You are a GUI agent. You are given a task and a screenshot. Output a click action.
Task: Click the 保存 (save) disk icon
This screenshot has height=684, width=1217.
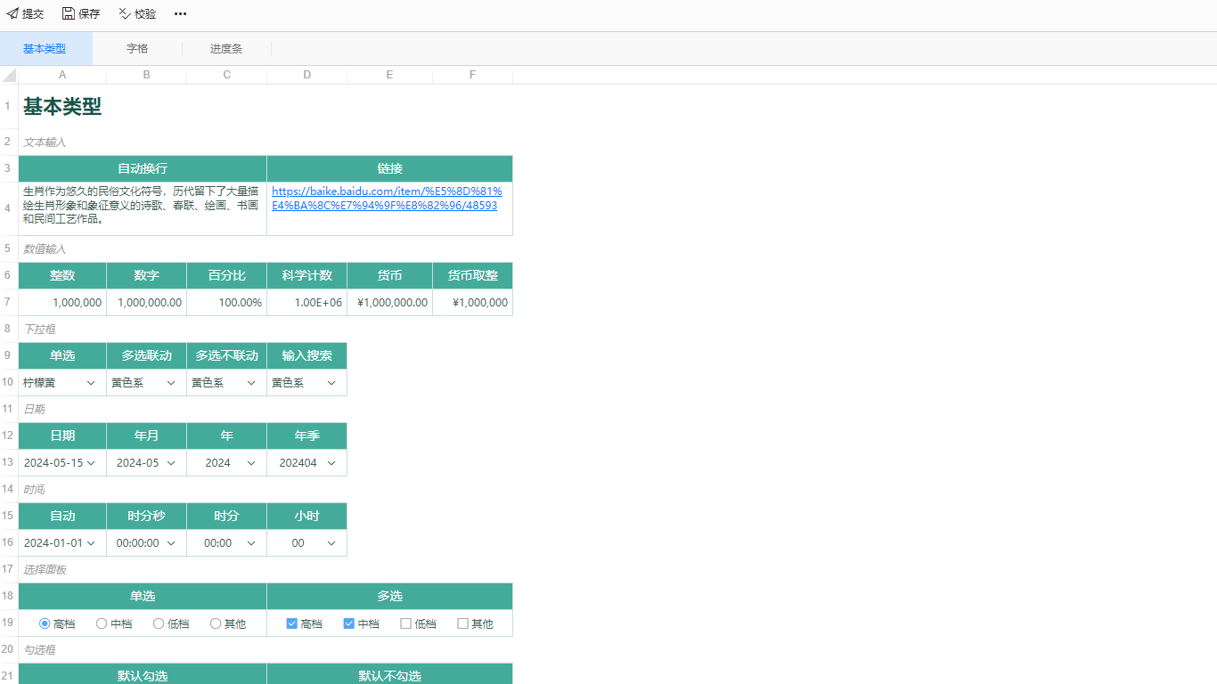pos(69,14)
